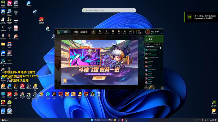Image resolution: width=218 pixels, height=122 pixels.
Task: Click red NetEase Music icon on taskbar
Action: pos(122,120)
